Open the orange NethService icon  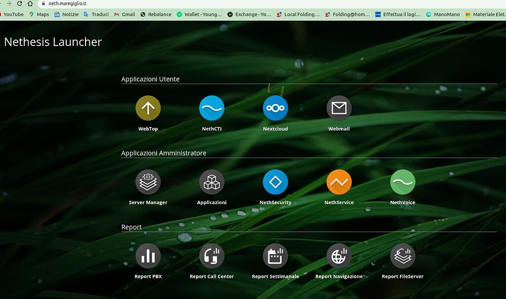[x=339, y=182]
